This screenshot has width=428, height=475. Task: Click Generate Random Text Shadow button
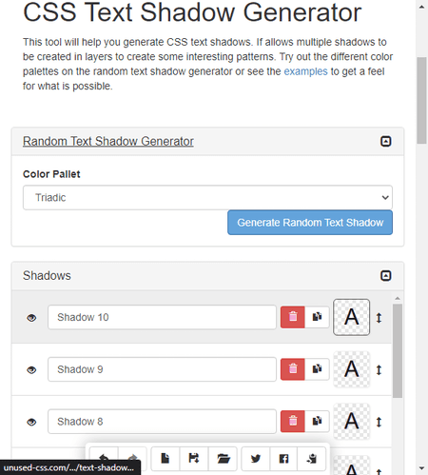310,223
